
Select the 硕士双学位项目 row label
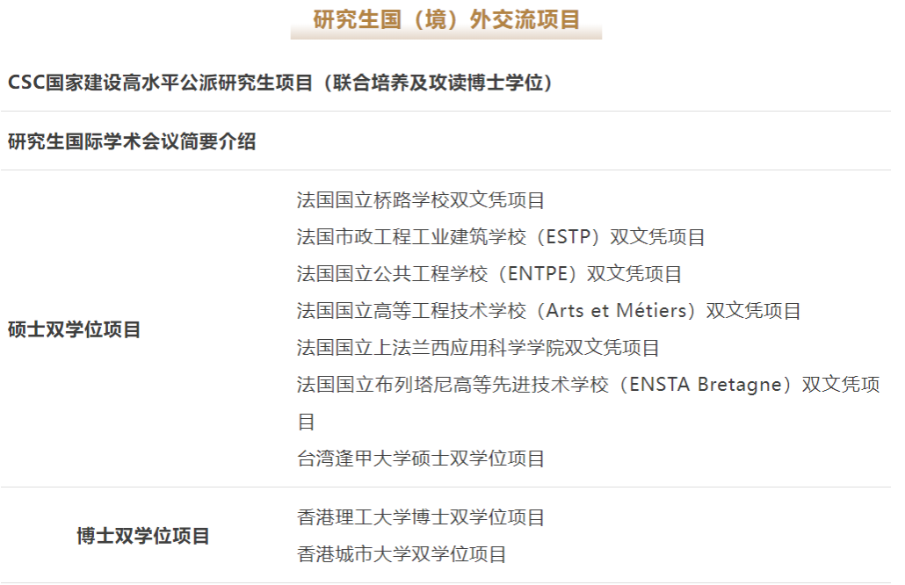(74, 330)
